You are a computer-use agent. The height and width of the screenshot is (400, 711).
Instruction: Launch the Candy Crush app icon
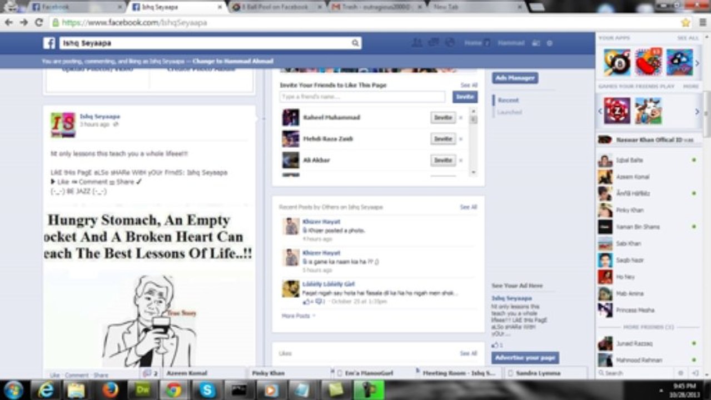[x=648, y=62]
